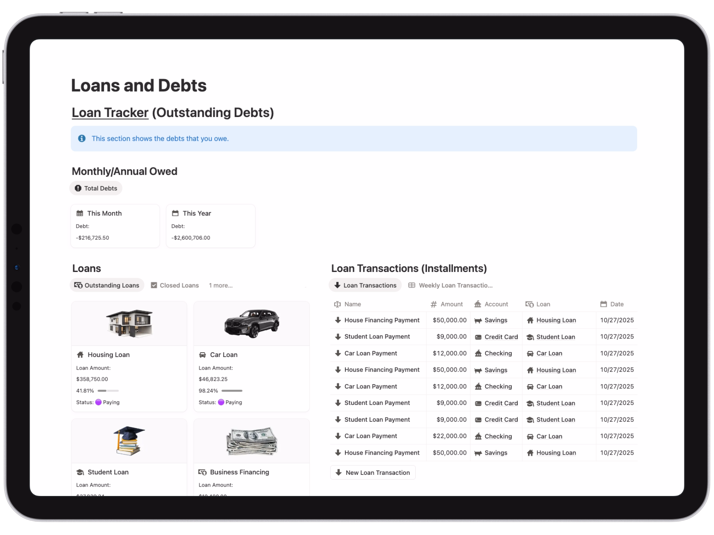714x535 pixels.
Task: Click the New Loan Transaction button
Action: [x=373, y=473]
